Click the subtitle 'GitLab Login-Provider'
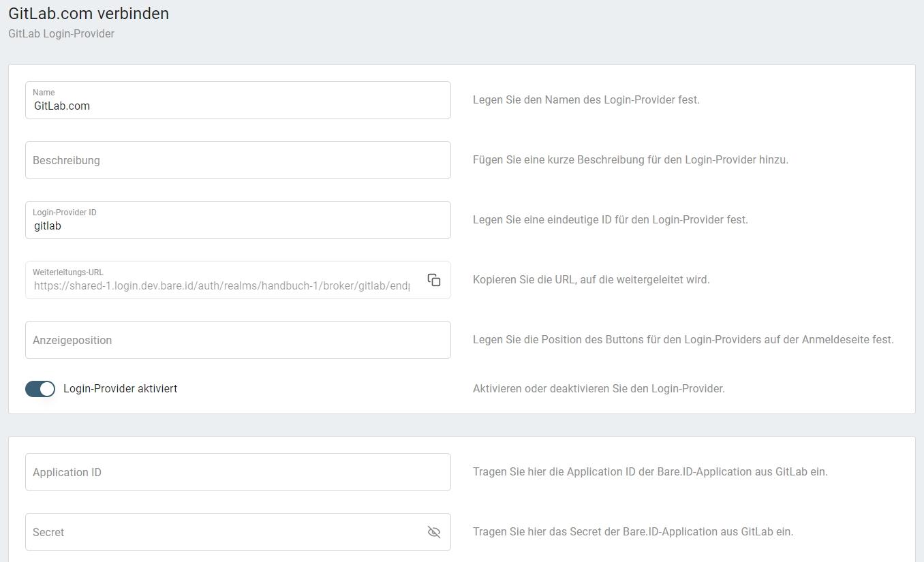 click(61, 34)
